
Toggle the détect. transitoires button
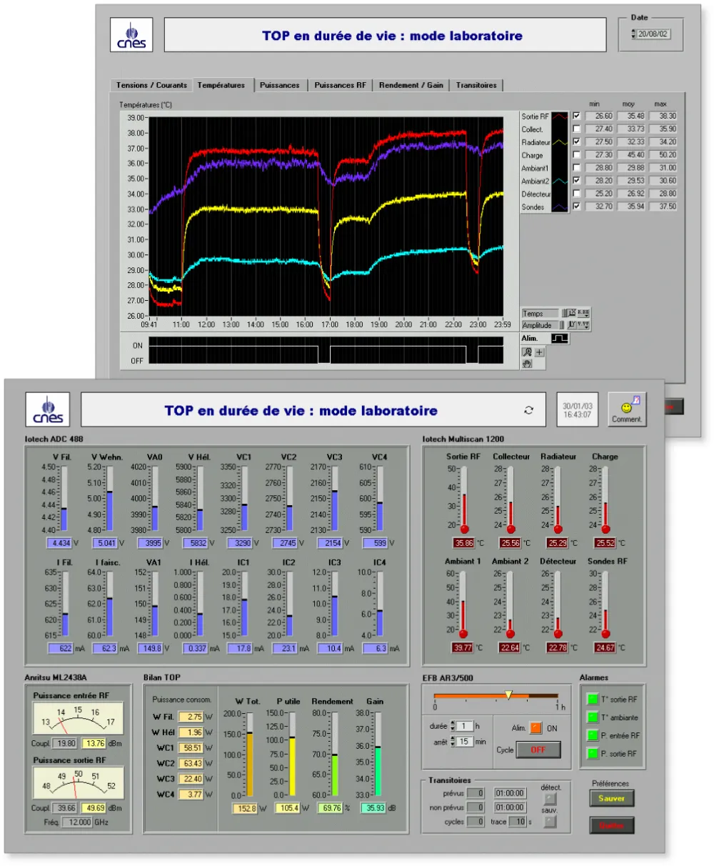click(x=549, y=800)
